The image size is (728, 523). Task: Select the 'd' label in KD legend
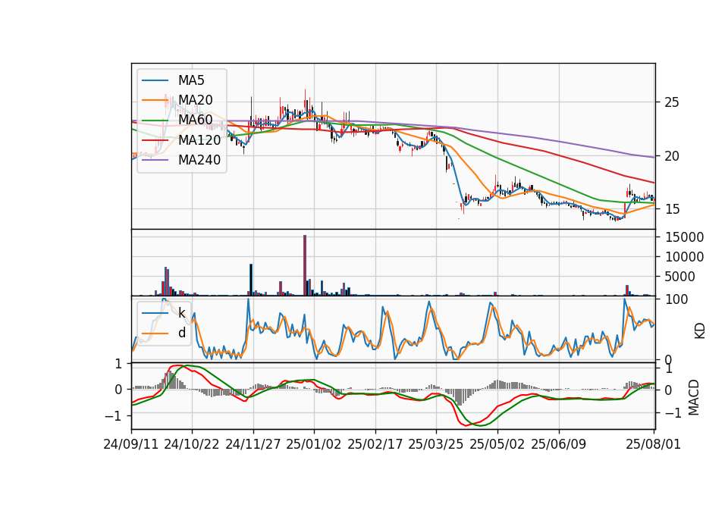point(182,333)
